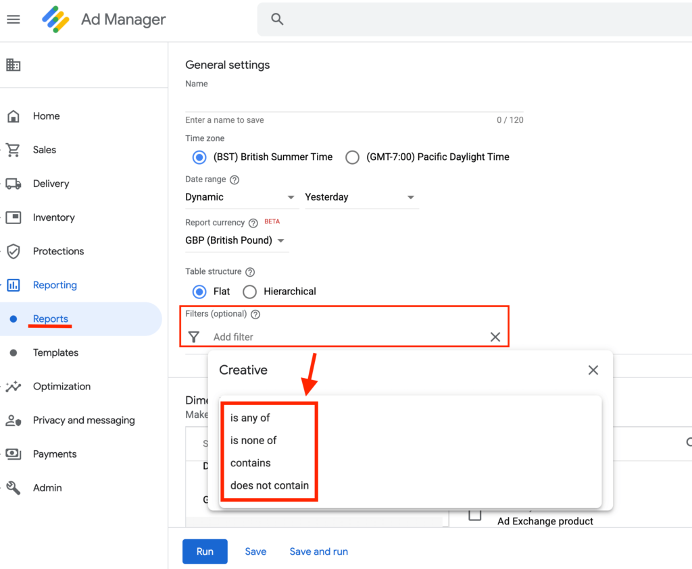Select the BST British Summer Time option

[x=199, y=157]
